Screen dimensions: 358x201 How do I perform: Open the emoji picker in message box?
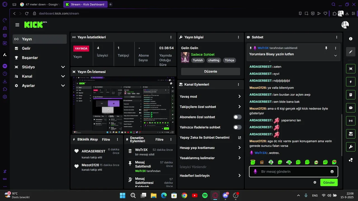[332, 172]
